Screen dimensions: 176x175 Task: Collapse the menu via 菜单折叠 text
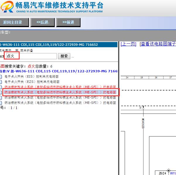click(x=27, y=50)
